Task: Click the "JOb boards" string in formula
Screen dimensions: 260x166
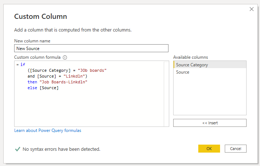Action: 92,70
